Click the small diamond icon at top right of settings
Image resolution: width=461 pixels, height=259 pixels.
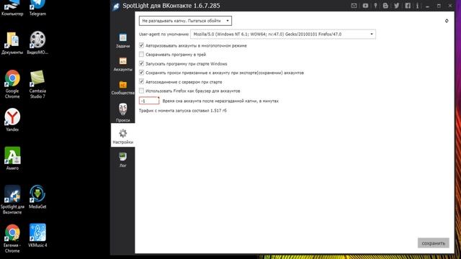click(x=447, y=21)
